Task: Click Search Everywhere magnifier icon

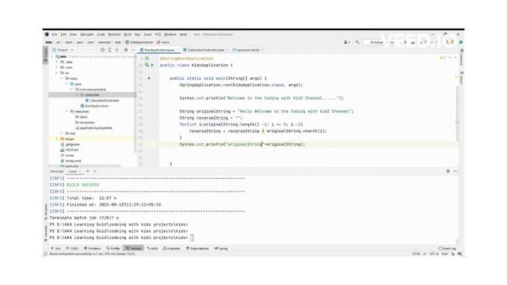Action: click(x=448, y=42)
